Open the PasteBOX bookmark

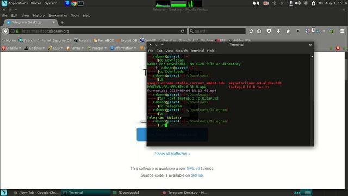pyautogui.click(x=104, y=40)
